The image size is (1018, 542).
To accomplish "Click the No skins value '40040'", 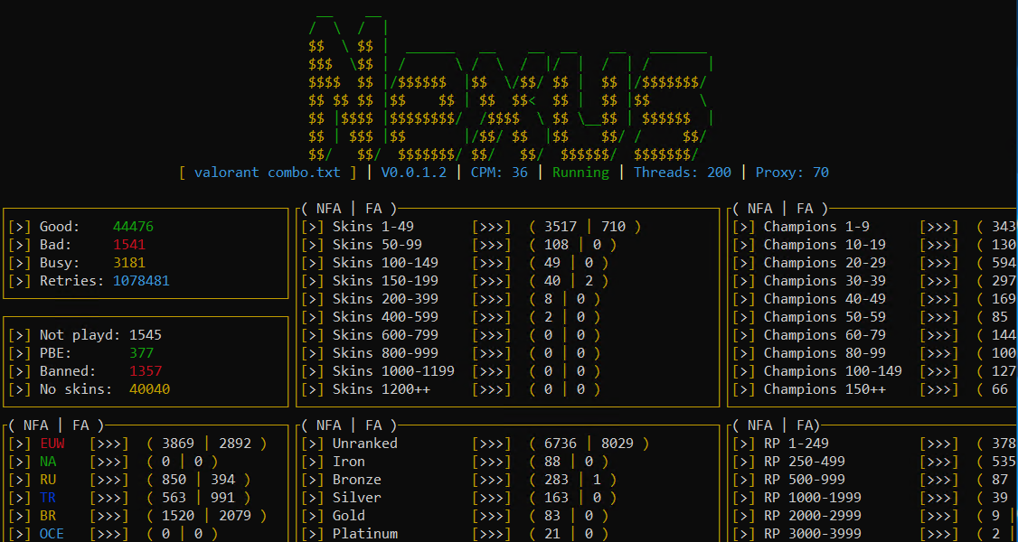I will coord(149,389).
